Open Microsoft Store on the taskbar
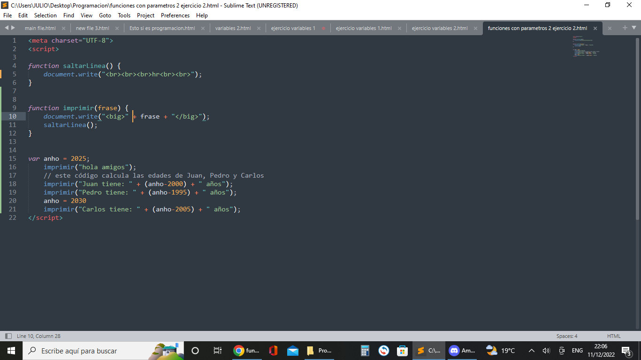Screen dimensions: 641x360 click(403, 351)
